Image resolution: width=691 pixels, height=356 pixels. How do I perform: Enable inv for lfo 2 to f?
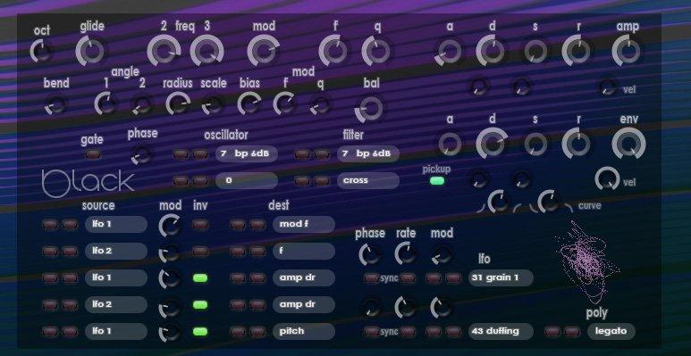(200, 252)
